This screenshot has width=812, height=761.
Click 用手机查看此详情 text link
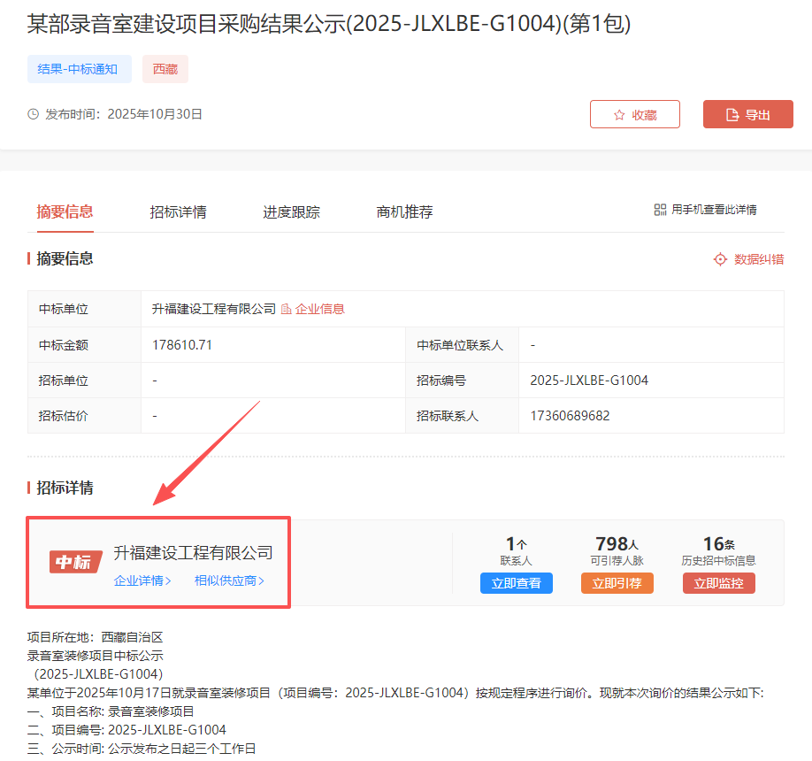(714, 210)
